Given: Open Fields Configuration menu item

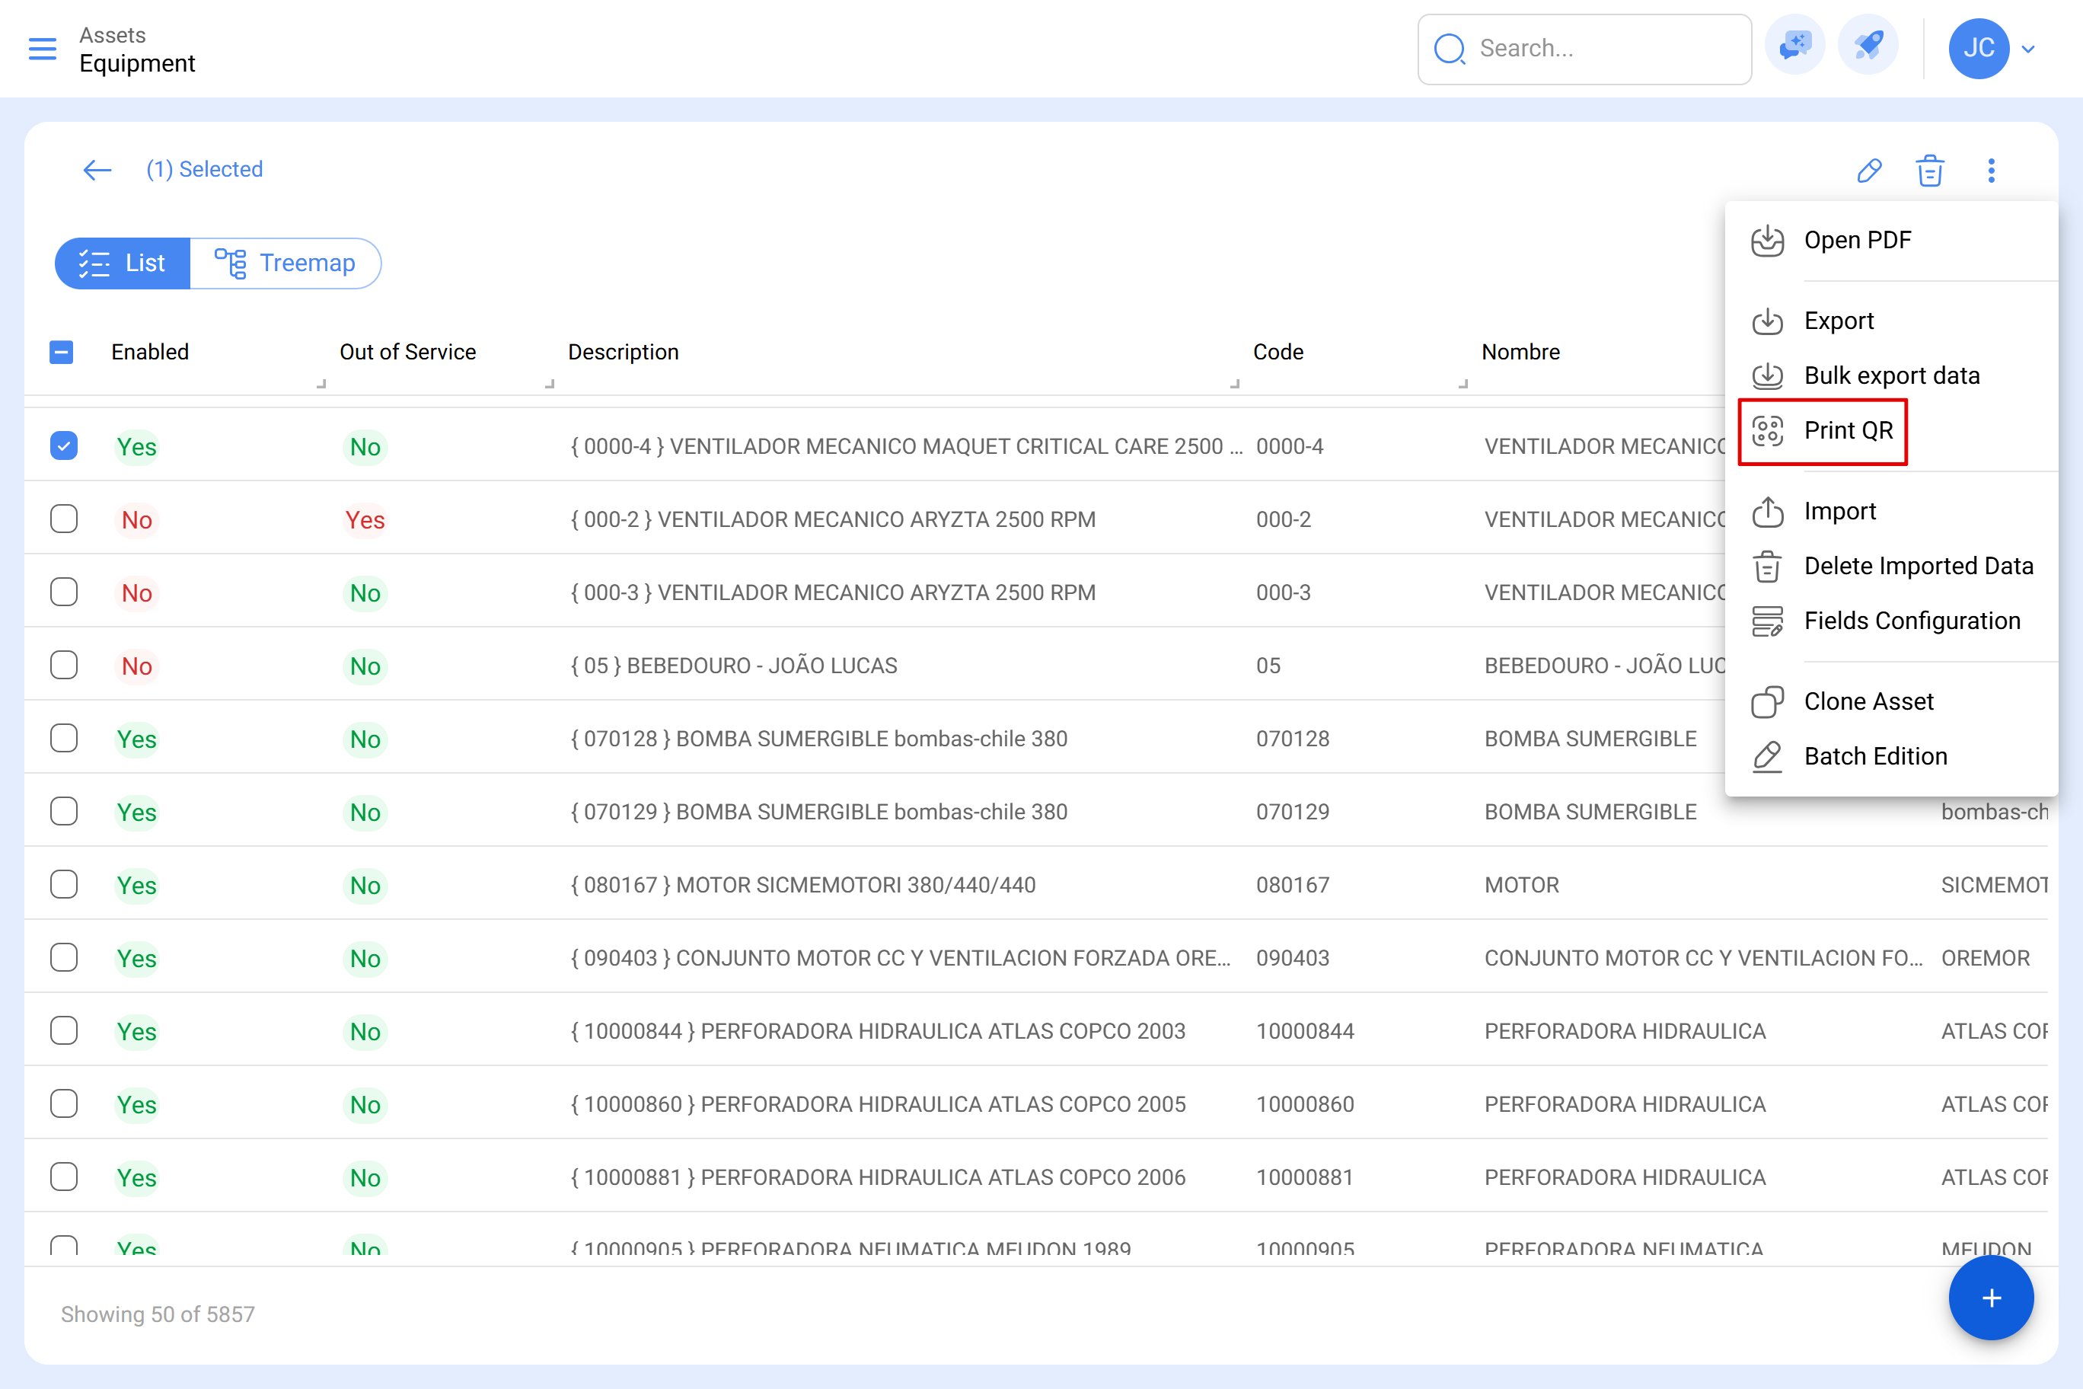Looking at the screenshot, I should pos(1891,622).
